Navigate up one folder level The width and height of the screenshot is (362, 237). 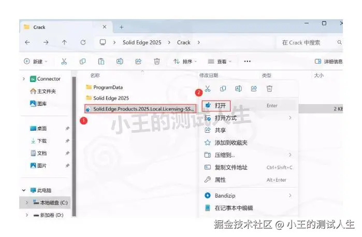[64, 43]
